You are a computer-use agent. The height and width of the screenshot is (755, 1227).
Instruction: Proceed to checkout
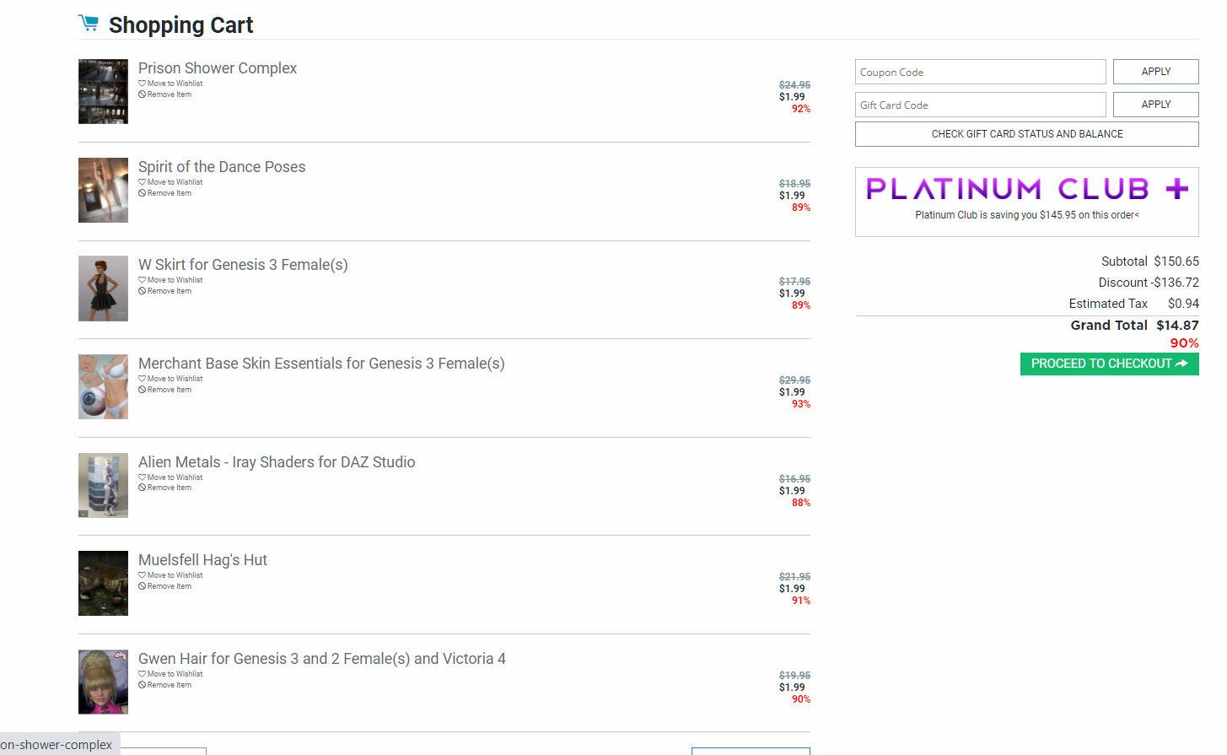[x=1109, y=364]
